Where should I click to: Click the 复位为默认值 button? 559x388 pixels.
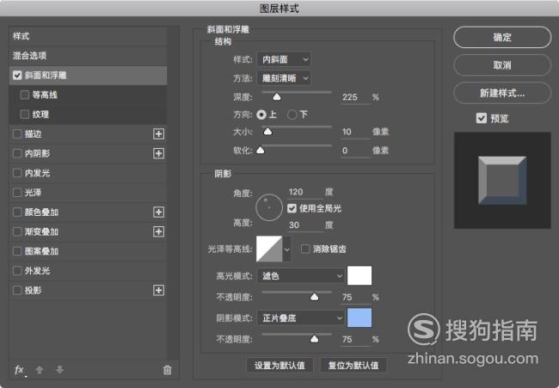(x=353, y=365)
